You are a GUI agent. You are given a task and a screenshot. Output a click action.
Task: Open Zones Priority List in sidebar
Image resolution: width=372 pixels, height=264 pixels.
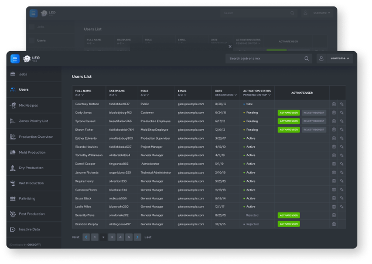tap(34, 121)
